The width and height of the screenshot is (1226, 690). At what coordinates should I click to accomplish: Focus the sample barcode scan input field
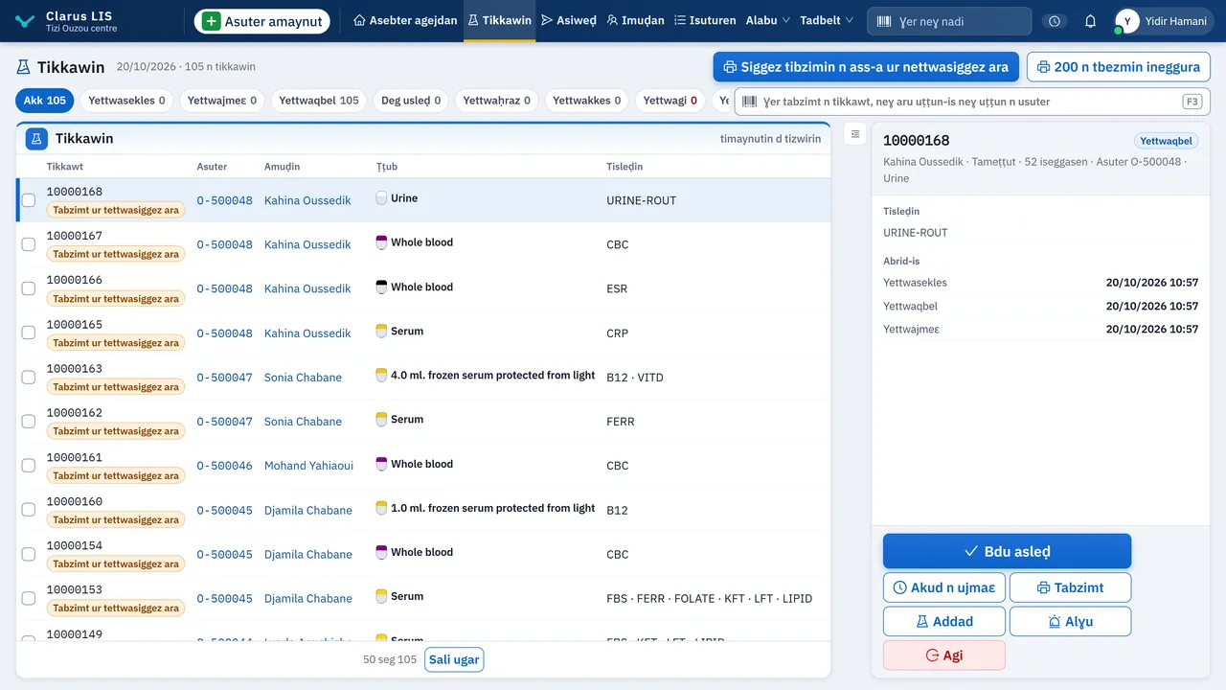point(972,102)
